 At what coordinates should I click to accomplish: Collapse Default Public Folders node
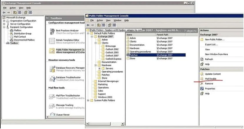coord(88,33)
